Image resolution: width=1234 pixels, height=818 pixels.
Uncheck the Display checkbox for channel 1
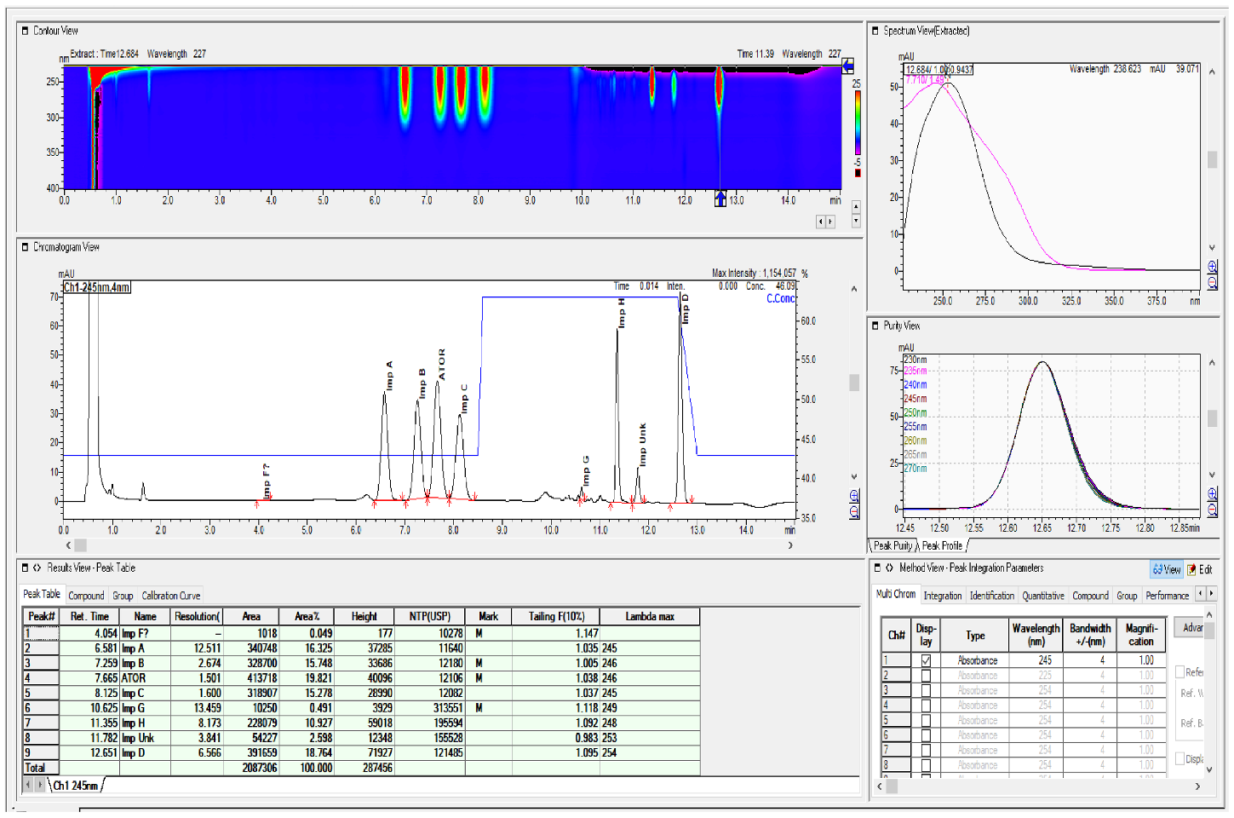point(926,660)
